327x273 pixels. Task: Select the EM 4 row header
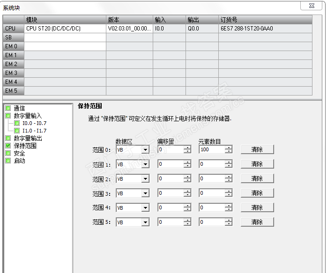(x=14, y=82)
